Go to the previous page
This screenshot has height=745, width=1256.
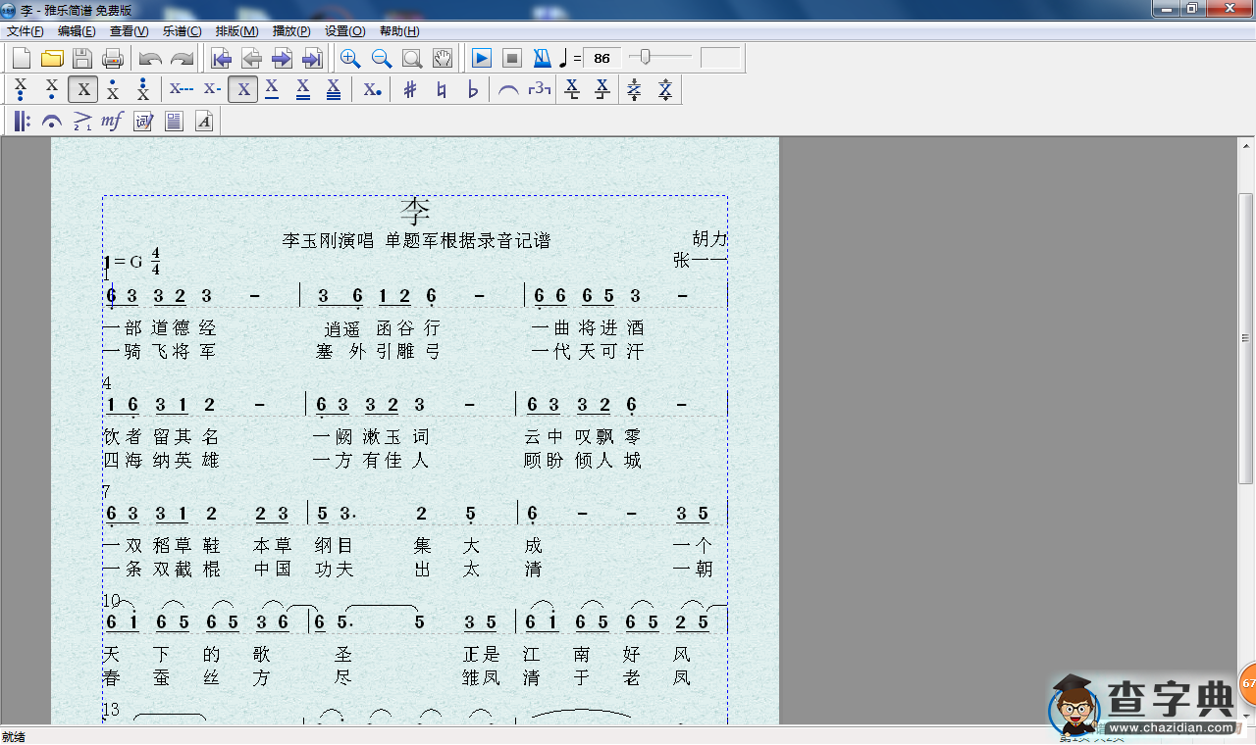click(252, 58)
